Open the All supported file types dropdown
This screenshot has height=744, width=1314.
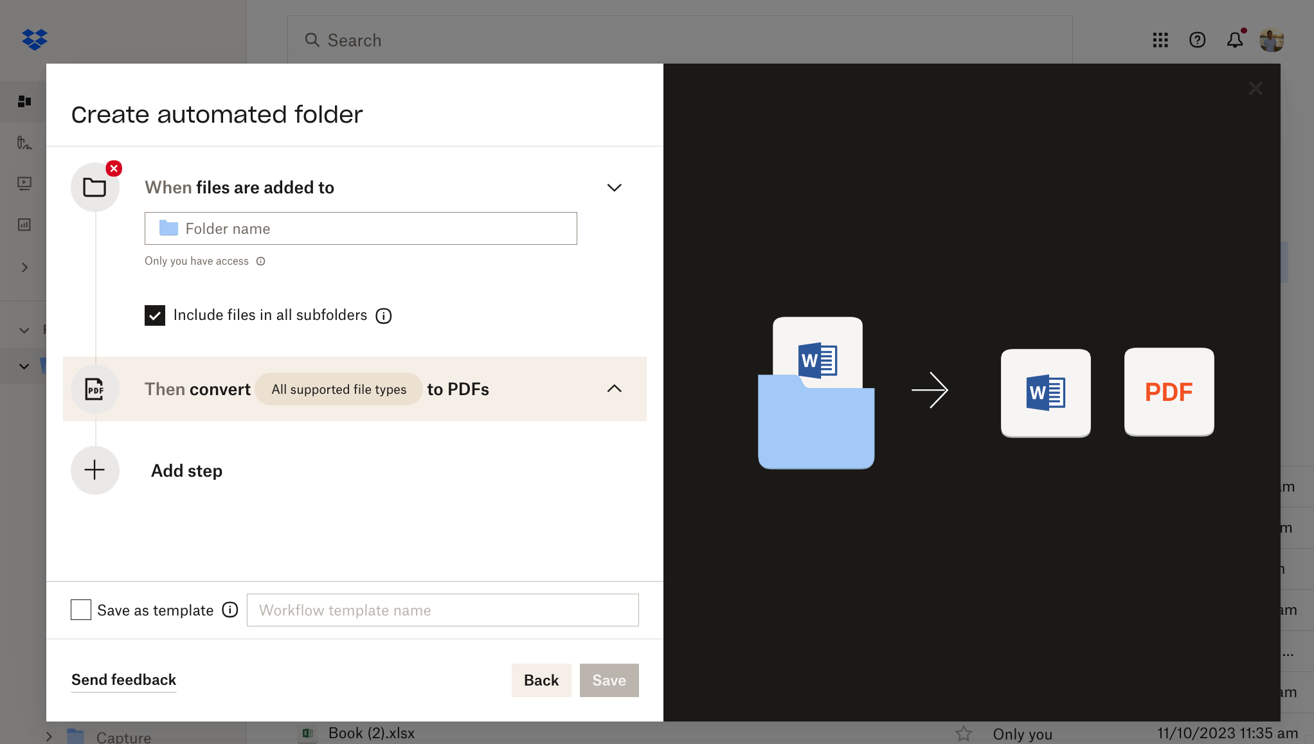(x=338, y=389)
